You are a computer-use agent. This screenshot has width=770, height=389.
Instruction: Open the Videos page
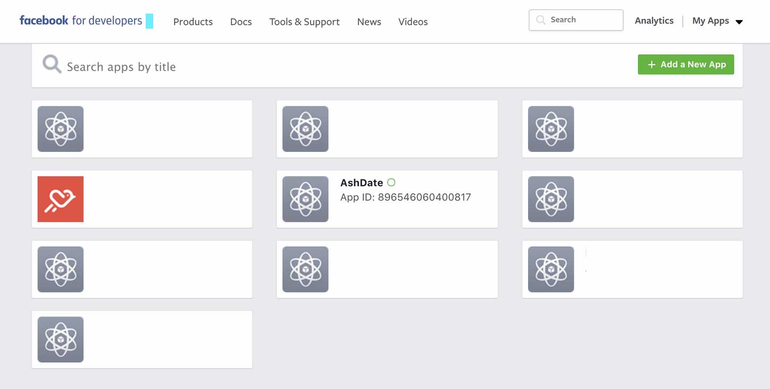413,22
